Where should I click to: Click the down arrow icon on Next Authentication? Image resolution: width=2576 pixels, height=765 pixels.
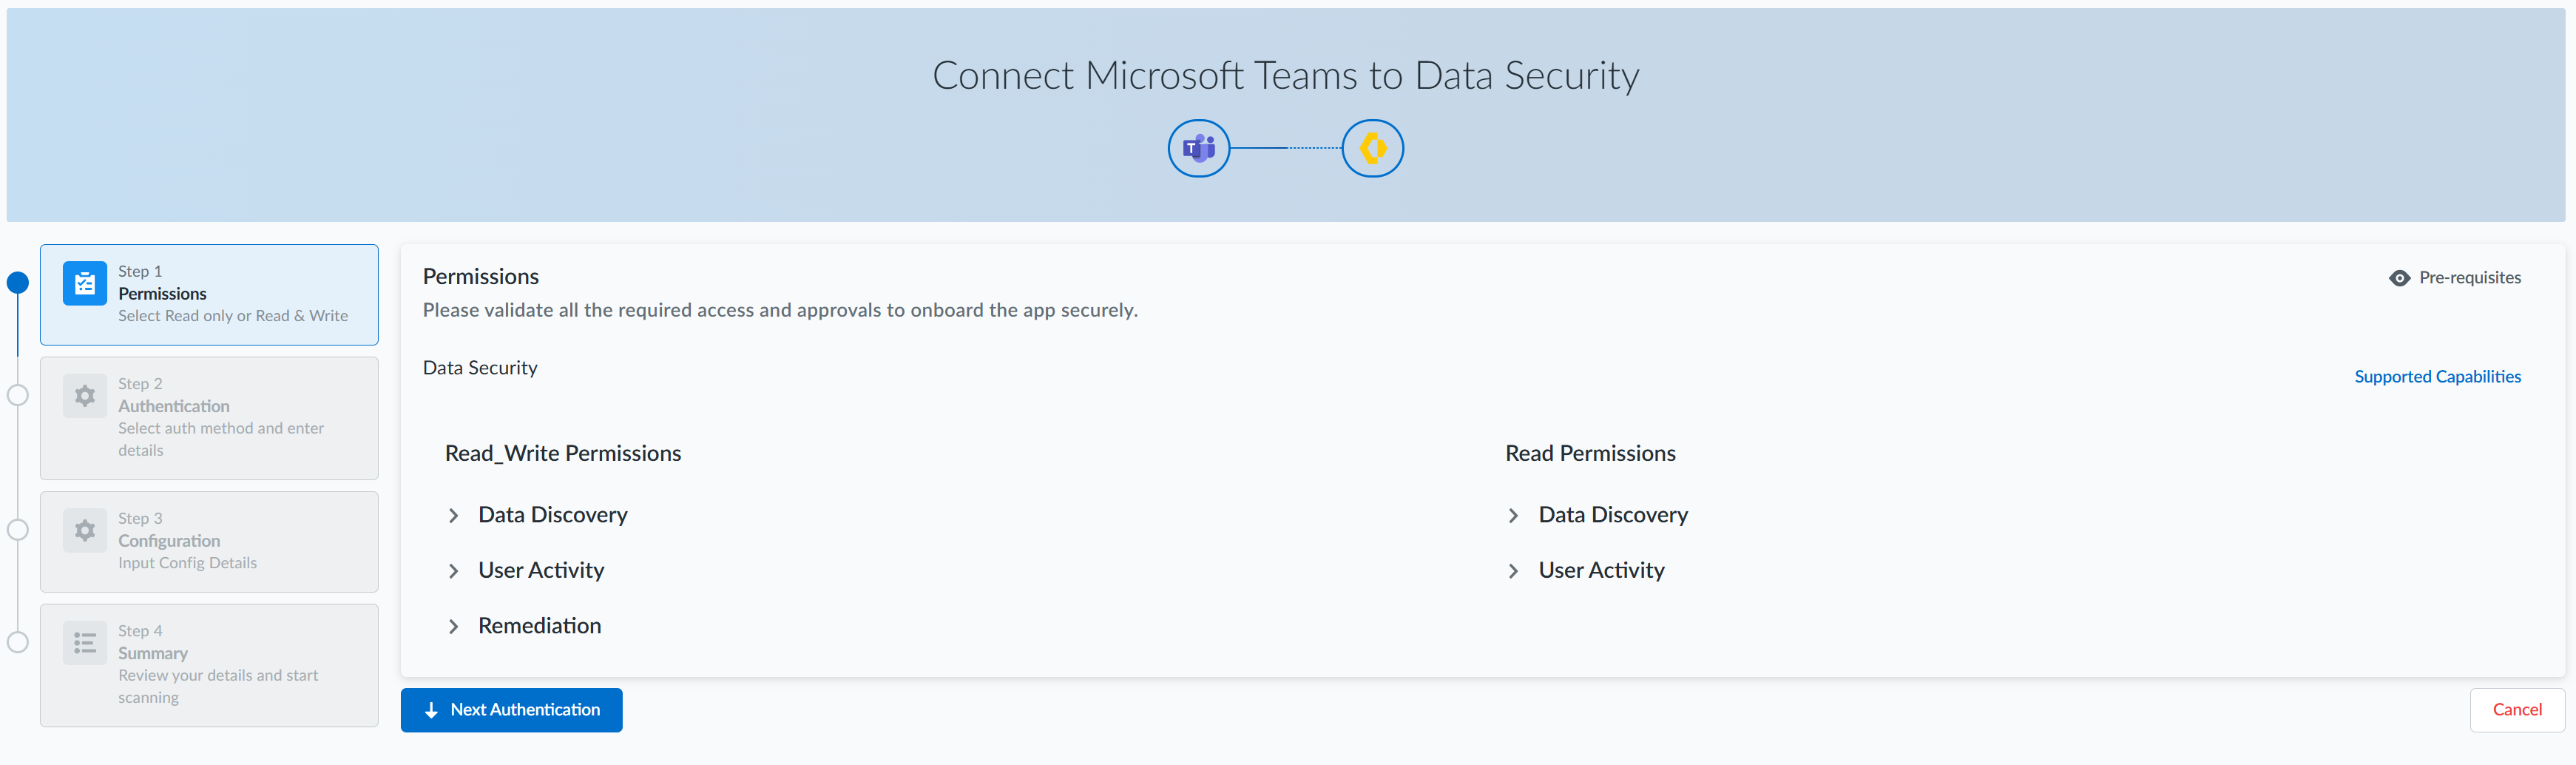point(431,710)
